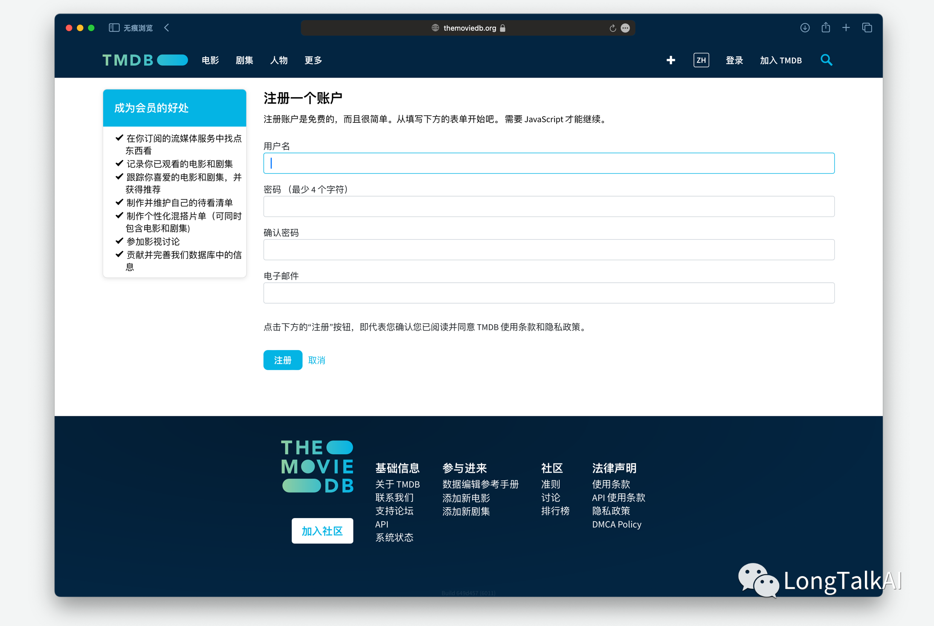Click the 加入社区 button in footer
934x626 pixels.
(322, 531)
